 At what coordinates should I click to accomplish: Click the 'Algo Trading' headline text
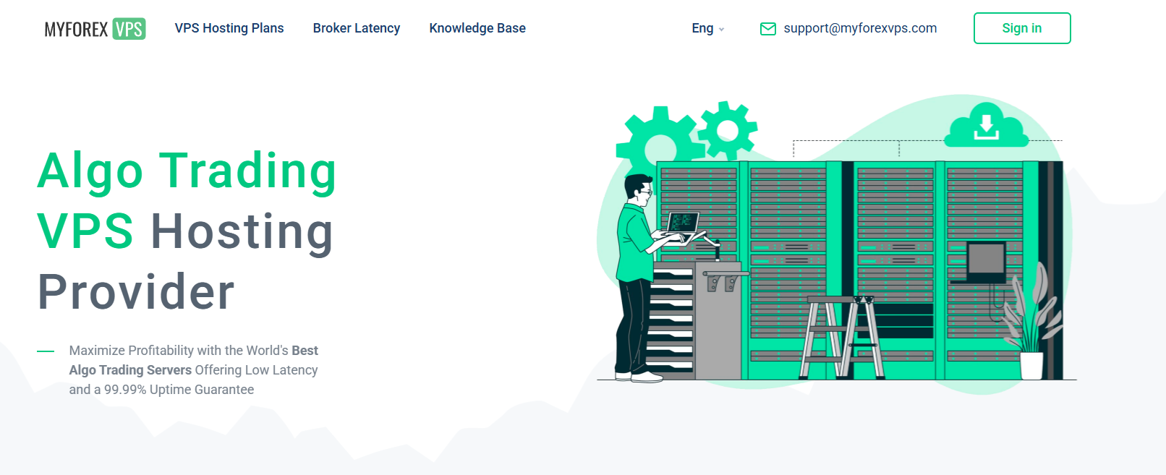coord(187,172)
